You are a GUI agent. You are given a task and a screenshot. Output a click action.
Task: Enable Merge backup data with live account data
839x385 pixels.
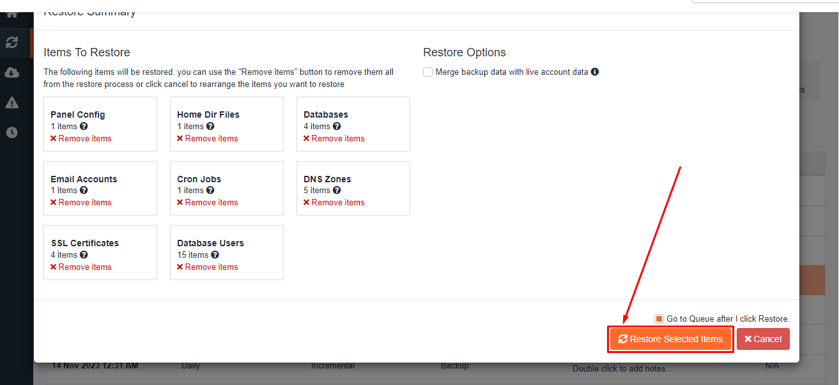pos(428,72)
